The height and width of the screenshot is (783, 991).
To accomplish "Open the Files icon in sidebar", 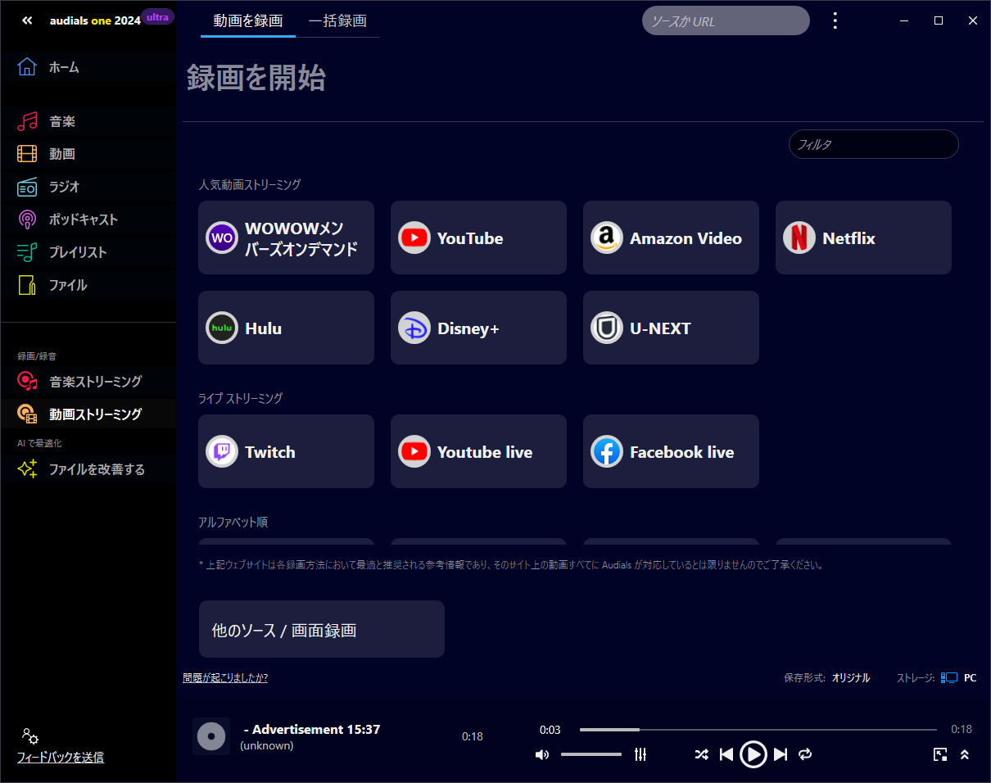I will pos(27,285).
